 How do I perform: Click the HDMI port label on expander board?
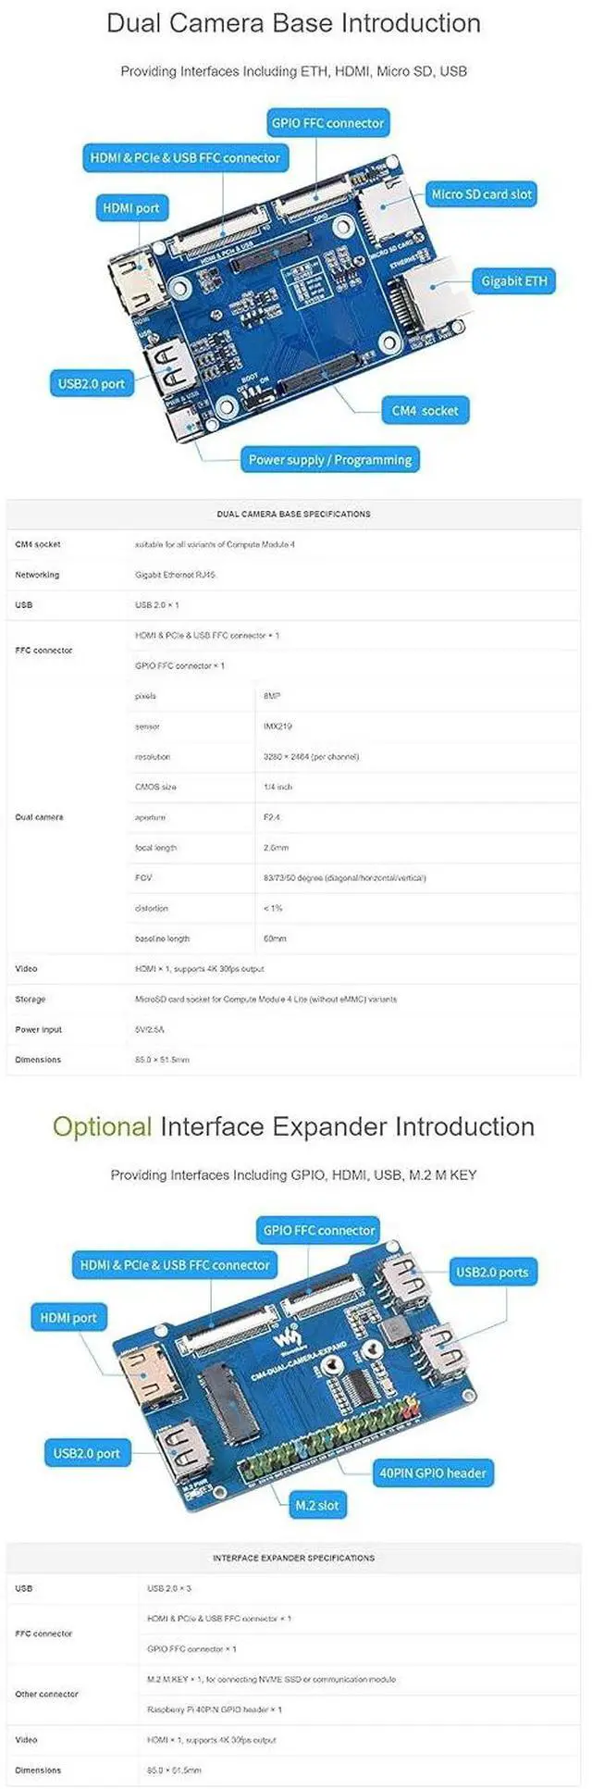68,1317
